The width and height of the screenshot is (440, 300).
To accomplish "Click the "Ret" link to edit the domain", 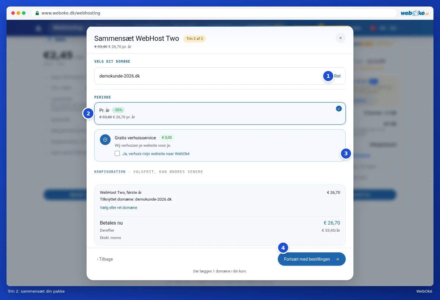I will point(337,76).
